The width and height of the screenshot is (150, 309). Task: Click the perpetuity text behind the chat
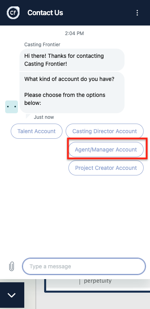98,281
